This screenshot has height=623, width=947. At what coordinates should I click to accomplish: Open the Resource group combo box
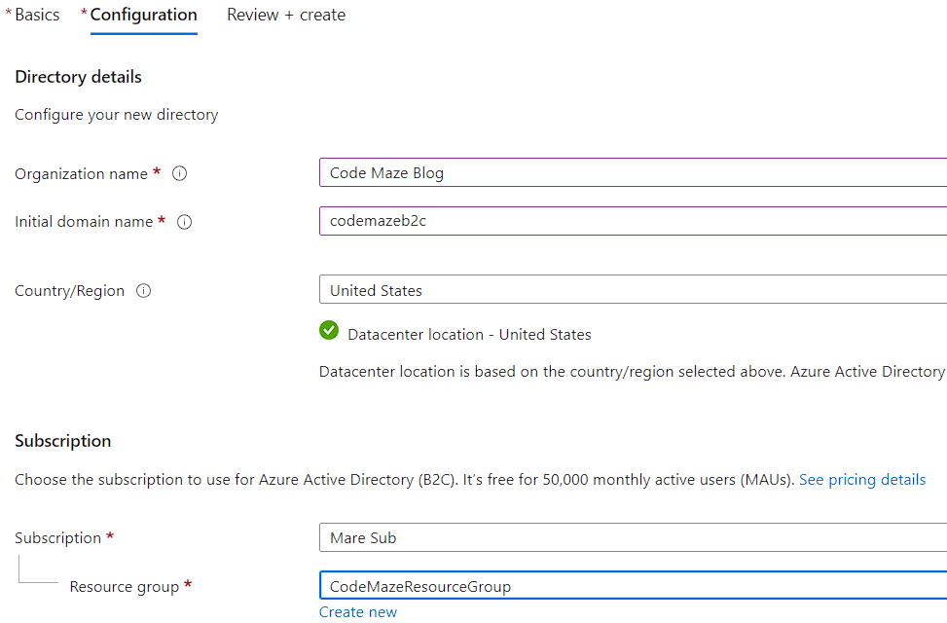point(633,586)
